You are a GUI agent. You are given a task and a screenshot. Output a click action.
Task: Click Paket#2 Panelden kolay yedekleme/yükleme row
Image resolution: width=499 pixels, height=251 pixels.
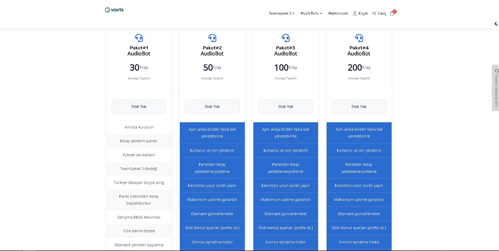tap(212, 168)
